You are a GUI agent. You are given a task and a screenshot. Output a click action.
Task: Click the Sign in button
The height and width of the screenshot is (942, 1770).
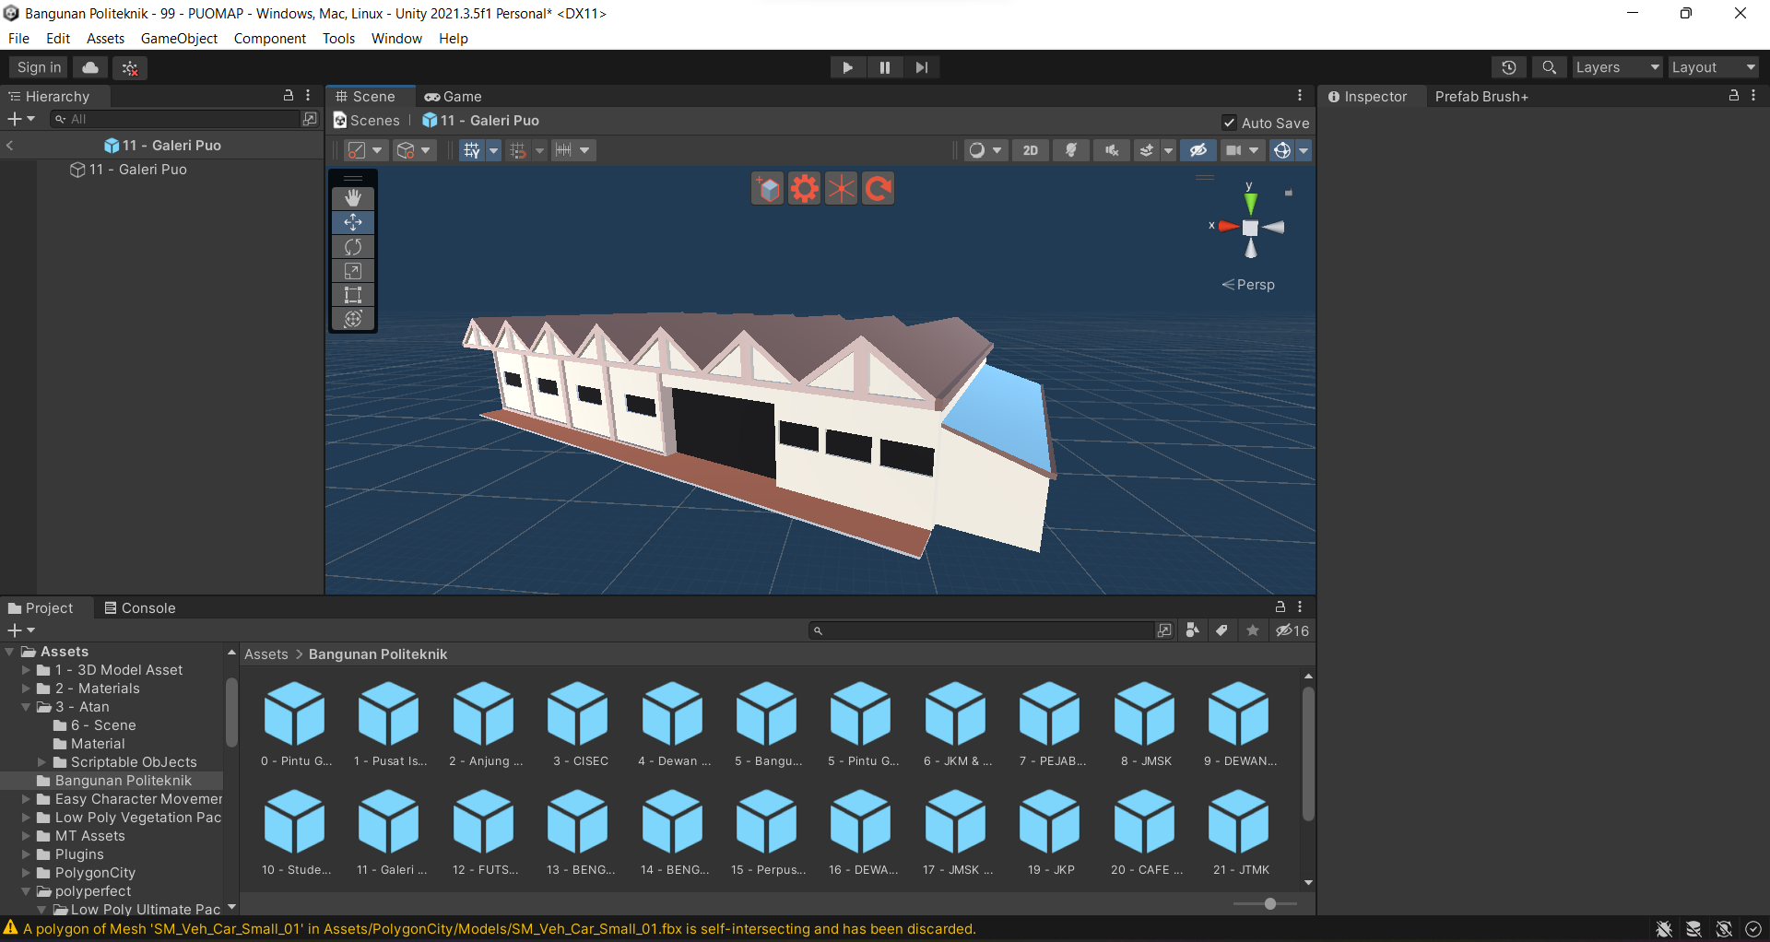coord(39,67)
